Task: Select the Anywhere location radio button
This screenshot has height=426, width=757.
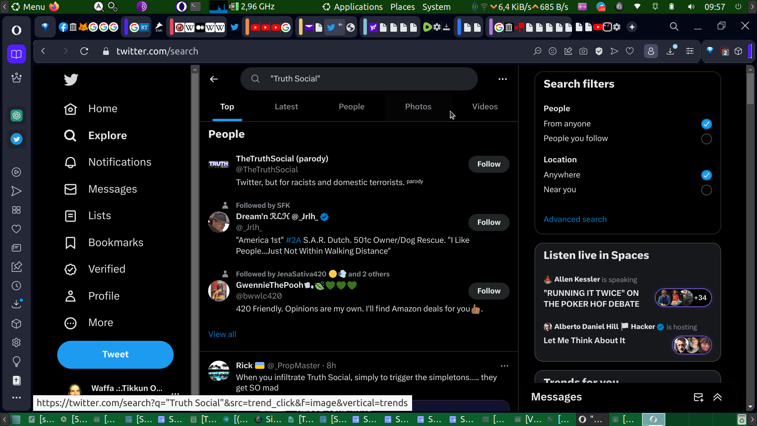Action: point(706,175)
